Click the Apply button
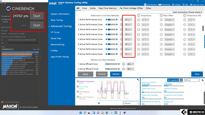The height and width of the screenshot is (115, 205). pos(85,74)
